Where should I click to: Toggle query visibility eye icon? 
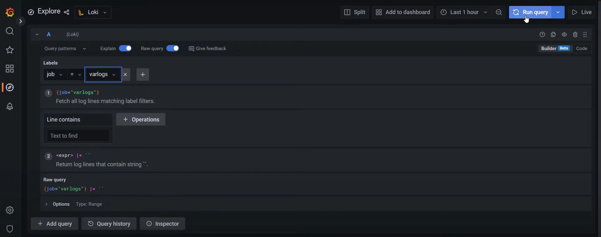pos(564,34)
